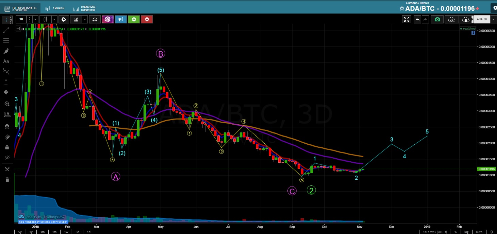This screenshot has height=234, width=497.
Task: Open chart settings gear in toolbar
Action: pos(64,19)
